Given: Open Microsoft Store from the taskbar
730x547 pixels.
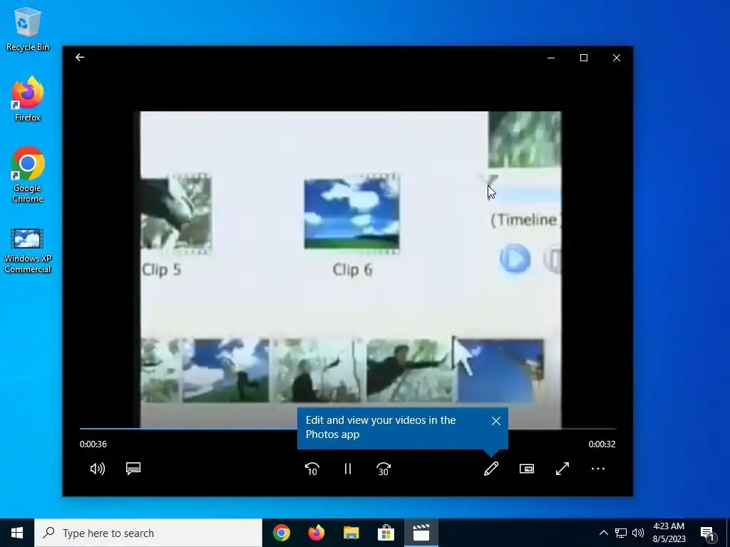Looking at the screenshot, I should point(386,533).
